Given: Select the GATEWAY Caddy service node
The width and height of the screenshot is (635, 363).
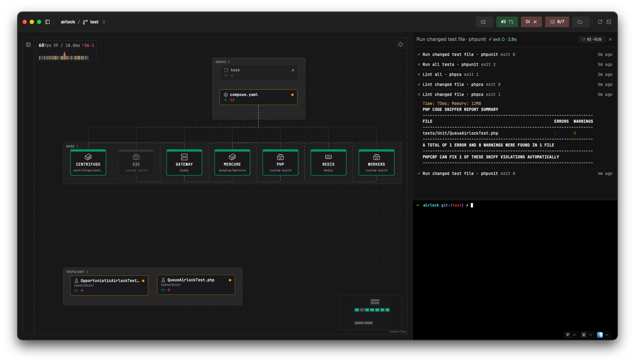Looking at the screenshot, I should pyautogui.click(x=184, y=162).
